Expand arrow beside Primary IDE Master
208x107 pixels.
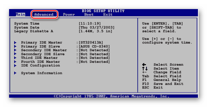[15, 42]
